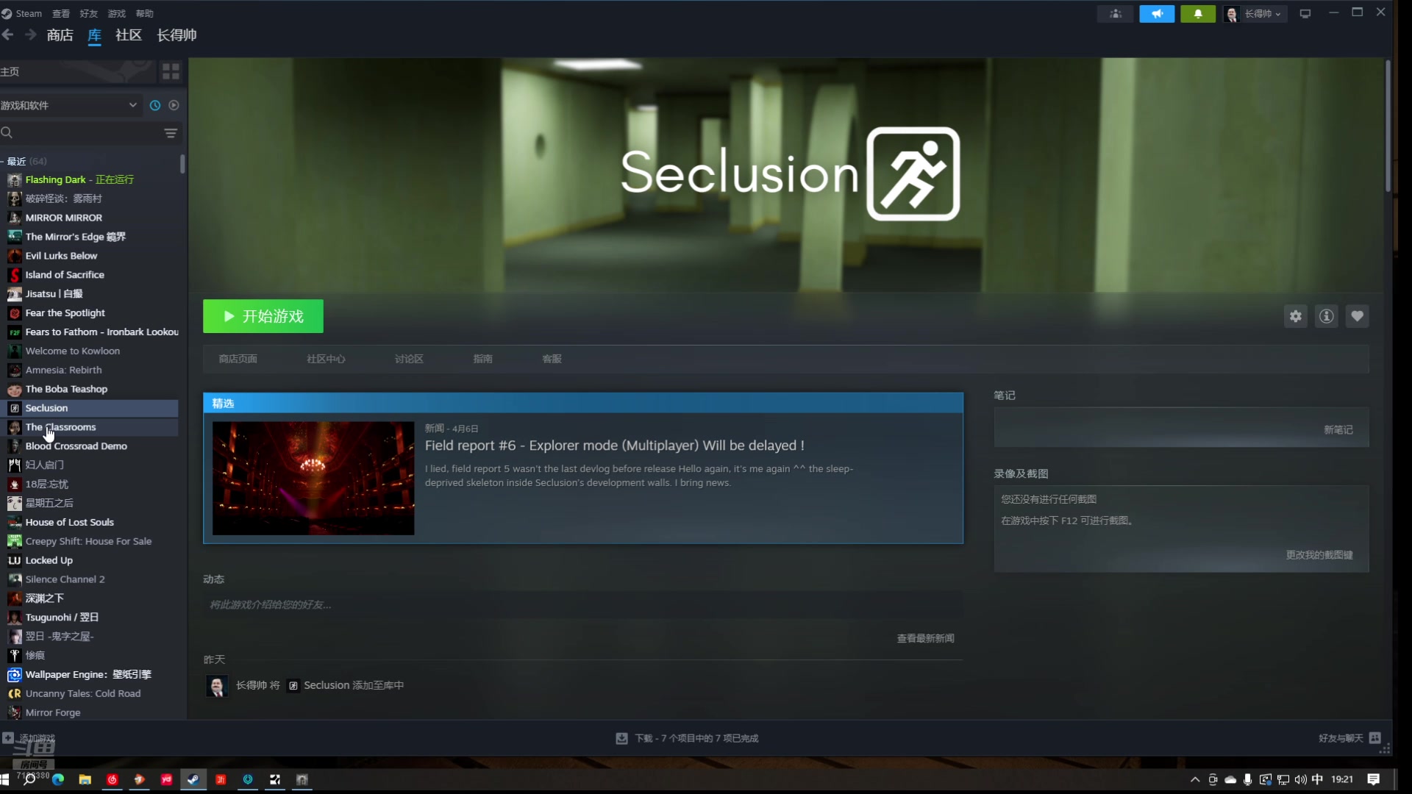
Task: Open the 讨论区 tab
Action: tap(409, 359)
